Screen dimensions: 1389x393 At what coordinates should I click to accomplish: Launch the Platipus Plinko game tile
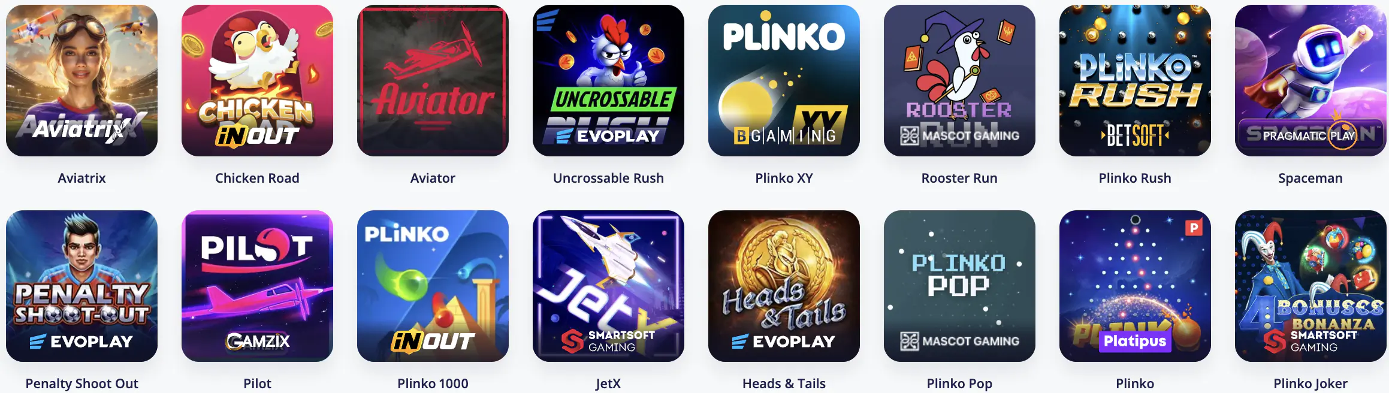pyautogui.click(x=1135, y=286)
